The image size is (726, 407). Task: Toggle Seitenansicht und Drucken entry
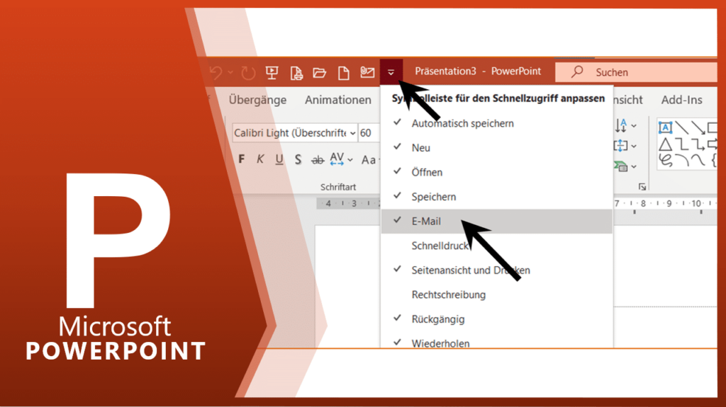[496, 270]
